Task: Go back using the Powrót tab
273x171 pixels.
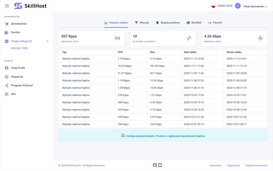Action: (x=215, y=23)
